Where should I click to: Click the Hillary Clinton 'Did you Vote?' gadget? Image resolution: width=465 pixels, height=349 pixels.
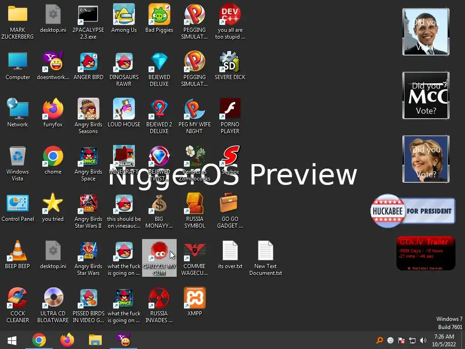tap(426, 159)
